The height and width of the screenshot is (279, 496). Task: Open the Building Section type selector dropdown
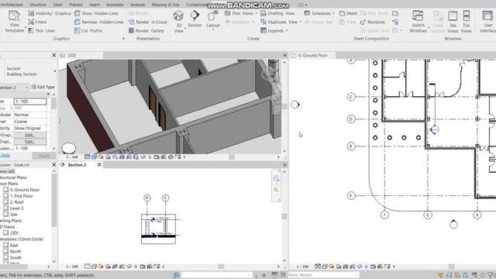(54, 71)
